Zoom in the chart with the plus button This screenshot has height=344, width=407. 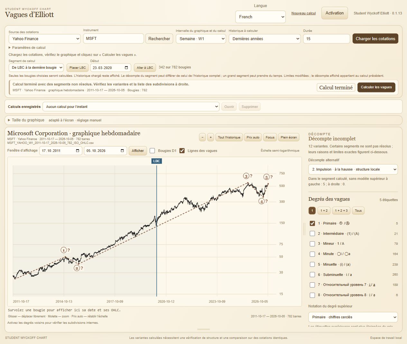tap(210, 137)
